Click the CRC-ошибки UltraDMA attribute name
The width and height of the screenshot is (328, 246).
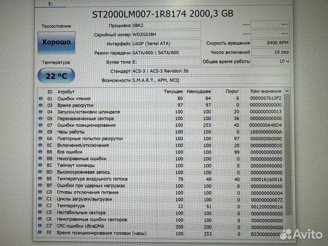pos(80,226)
